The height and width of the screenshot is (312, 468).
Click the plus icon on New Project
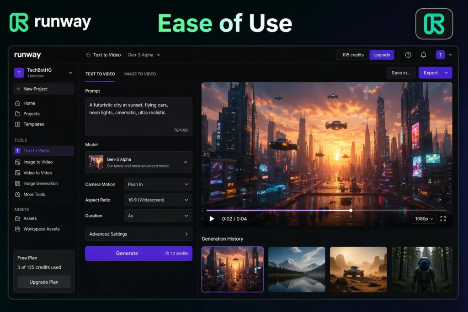[x=18, y=89]
